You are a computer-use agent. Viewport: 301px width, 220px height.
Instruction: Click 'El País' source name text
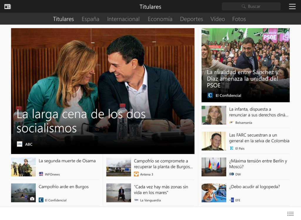(x=240, y=148)
